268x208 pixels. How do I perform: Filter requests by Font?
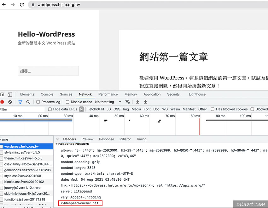(x=147, y=109)
